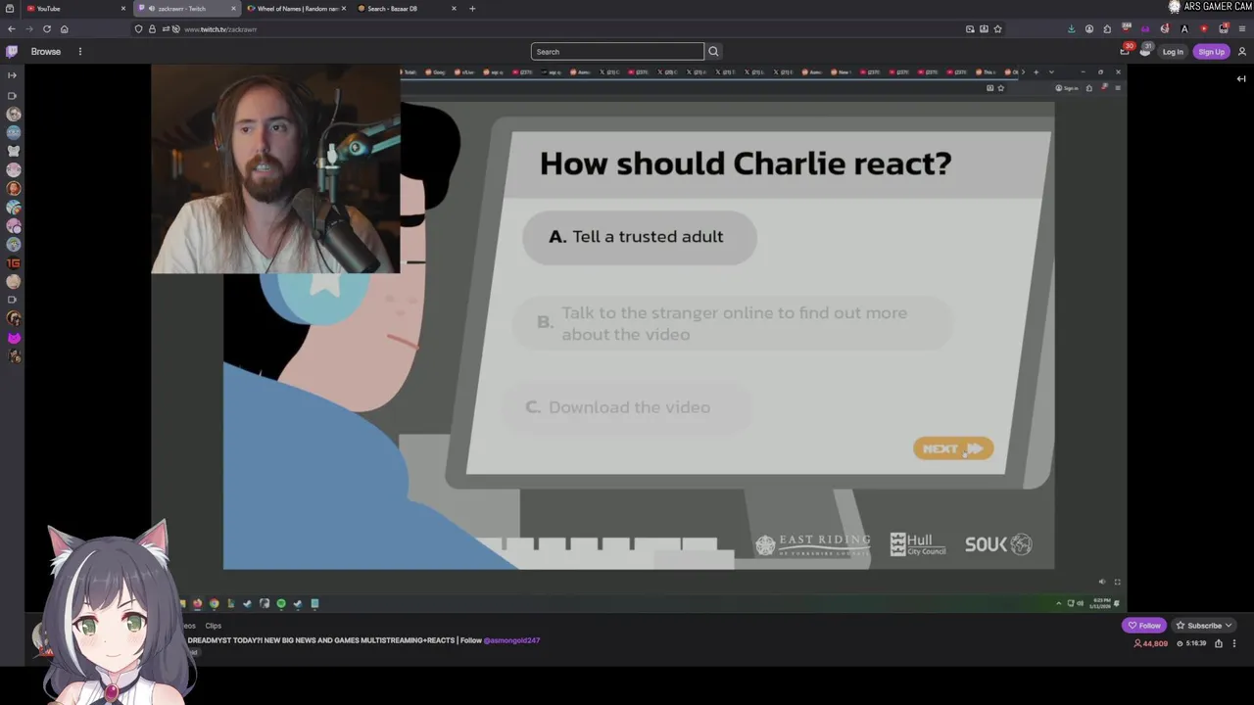Click the browser home icon

pyautogui.click(x=65, y=29)
